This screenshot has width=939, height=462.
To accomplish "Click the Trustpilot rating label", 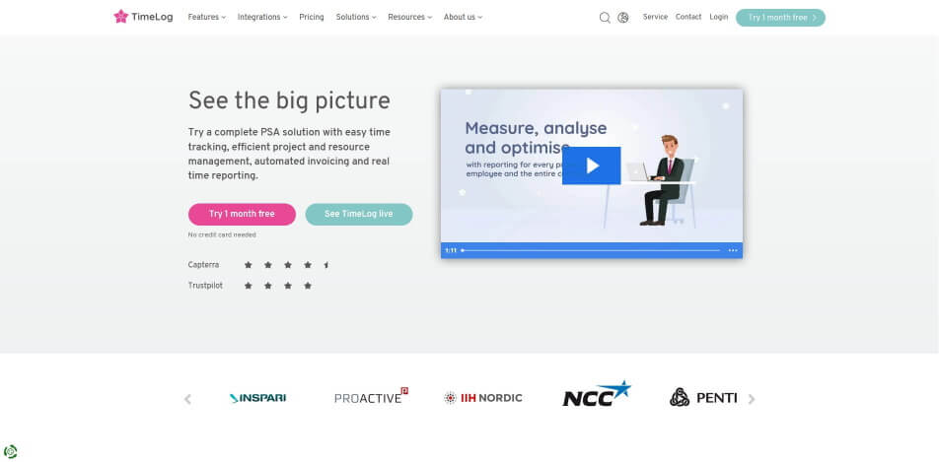I will point(205,286).
